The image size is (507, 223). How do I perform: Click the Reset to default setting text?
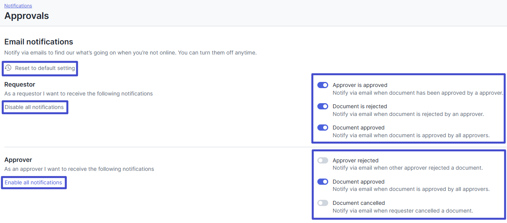pyautogui.click(x=45, y=68)
